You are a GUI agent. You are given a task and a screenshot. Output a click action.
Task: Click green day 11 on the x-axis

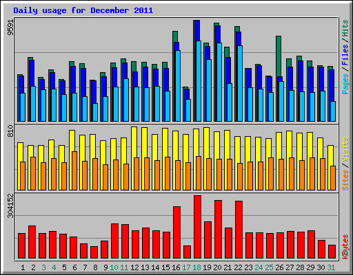(124, 267)
